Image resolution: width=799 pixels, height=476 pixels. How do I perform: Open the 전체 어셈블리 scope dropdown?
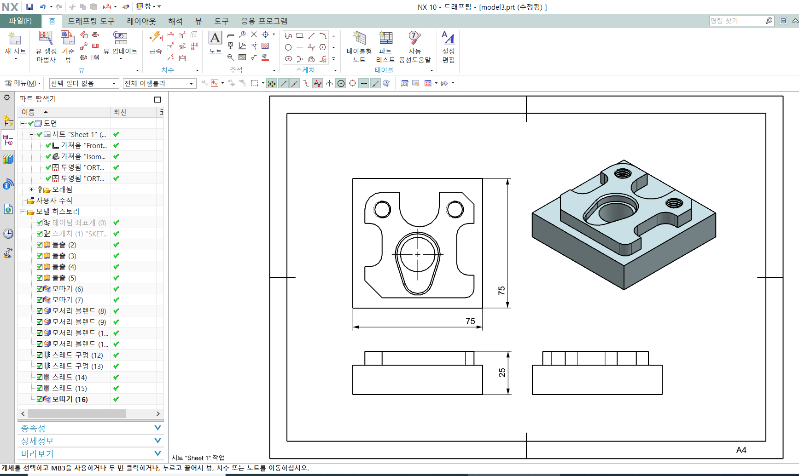click(159, 83)
